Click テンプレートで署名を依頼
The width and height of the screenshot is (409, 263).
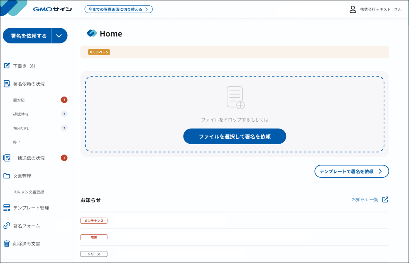coord(351,171)
